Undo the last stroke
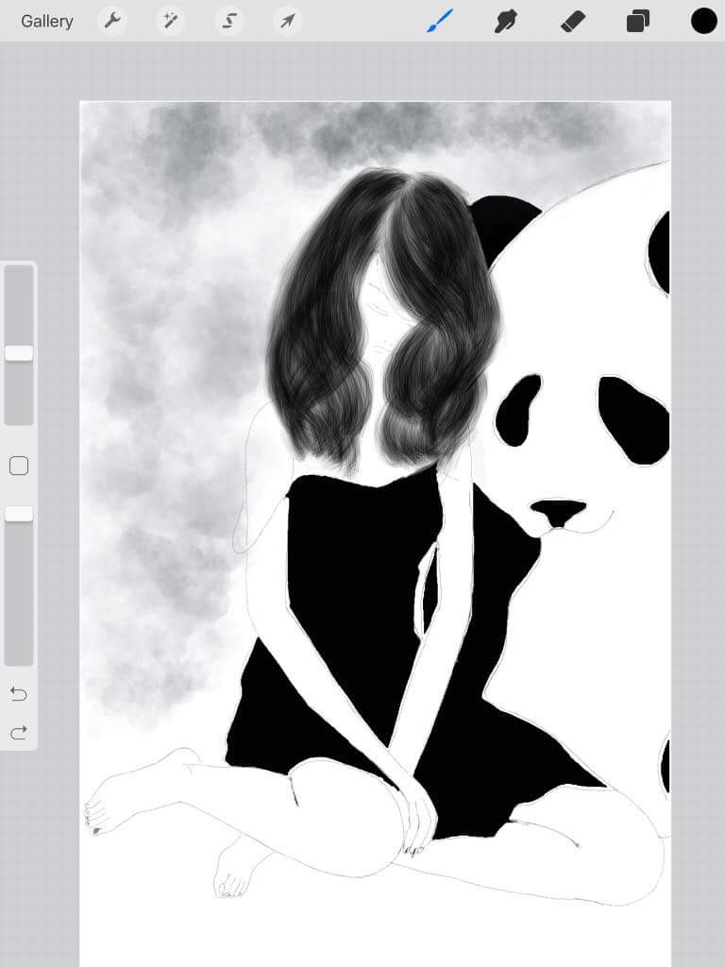This screenshot has width=725, height=967. tap(19, 694)
